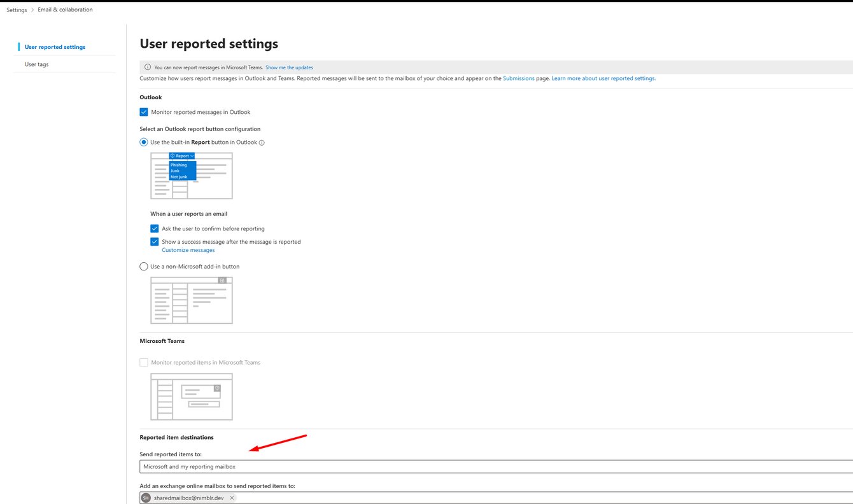Uncheck Ask the user to confirm before reporting
The image size is (853, 504).
tap(154, 228)
